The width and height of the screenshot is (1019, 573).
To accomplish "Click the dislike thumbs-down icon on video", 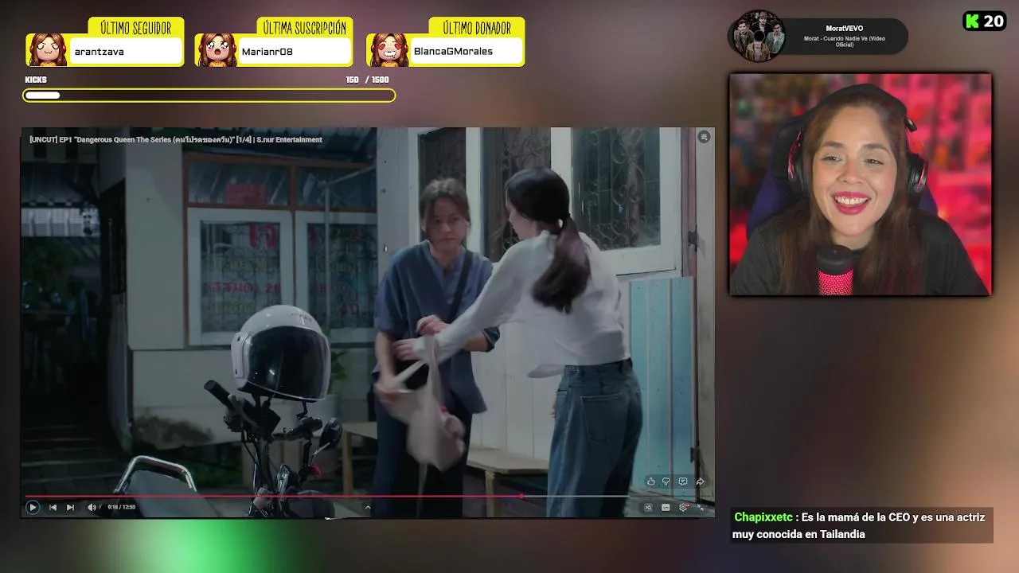I will coord(666,481).
